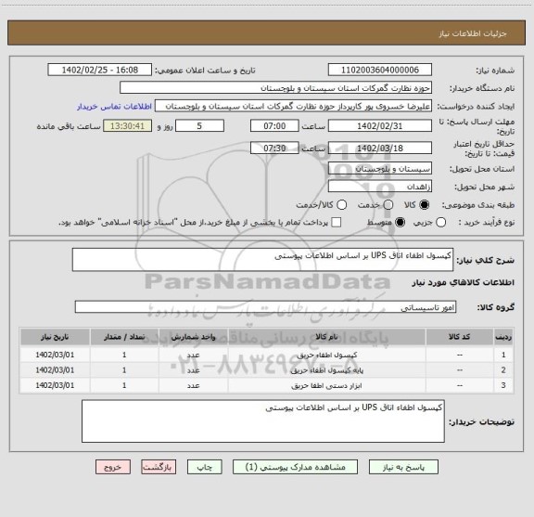Click the چاپ print button

(x=204, y=467)
